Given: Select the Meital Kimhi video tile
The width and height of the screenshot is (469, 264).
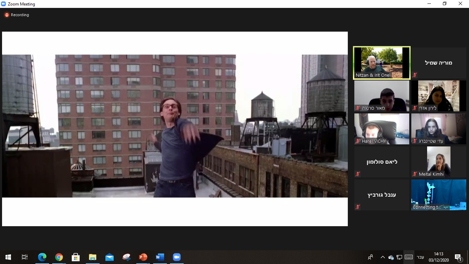Looking at the screenshot, I should [439, 162].
